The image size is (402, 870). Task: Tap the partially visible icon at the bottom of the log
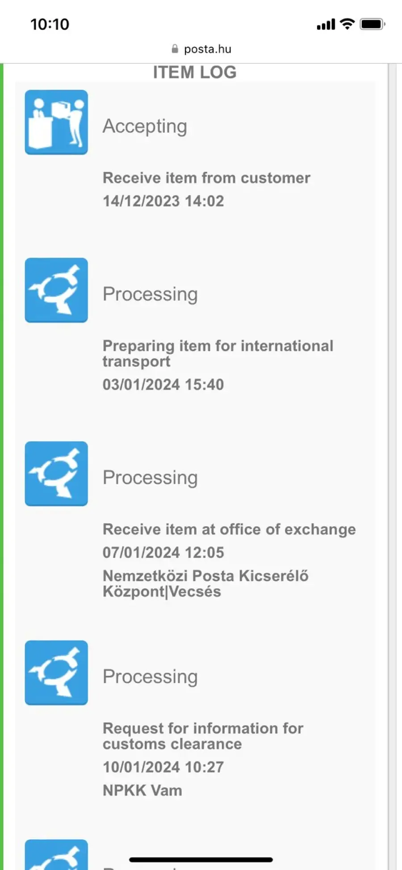pyautogui.click(x=56, y=854)
